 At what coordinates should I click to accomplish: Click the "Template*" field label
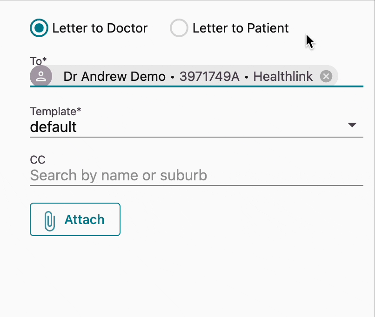[x=55, y=112]
